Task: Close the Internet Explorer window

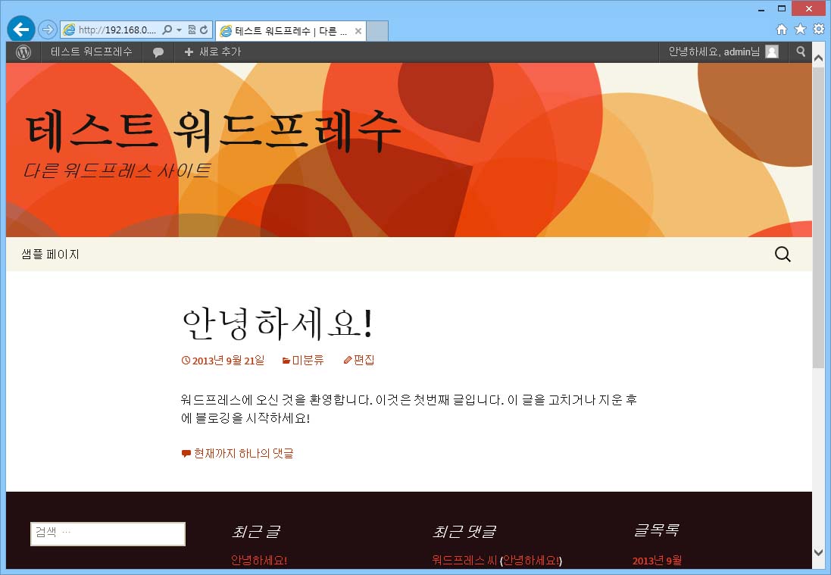Action: pyautogui.click(x=809, y=8)
